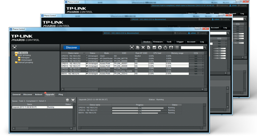
Task: Click Logout in the front window header
Action: (202, 33)
